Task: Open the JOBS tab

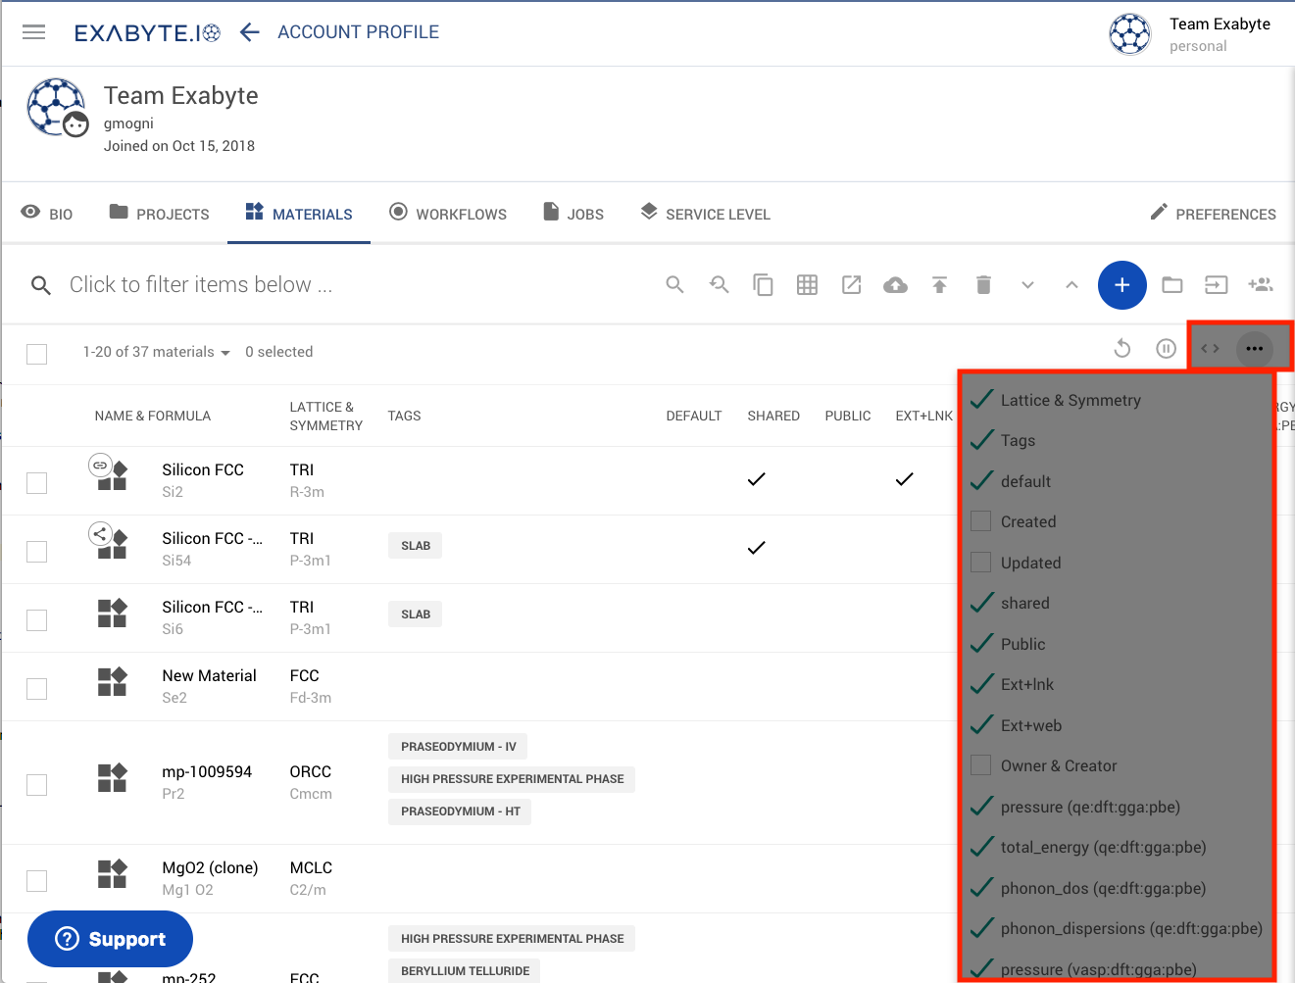Action: click(573, 213)
